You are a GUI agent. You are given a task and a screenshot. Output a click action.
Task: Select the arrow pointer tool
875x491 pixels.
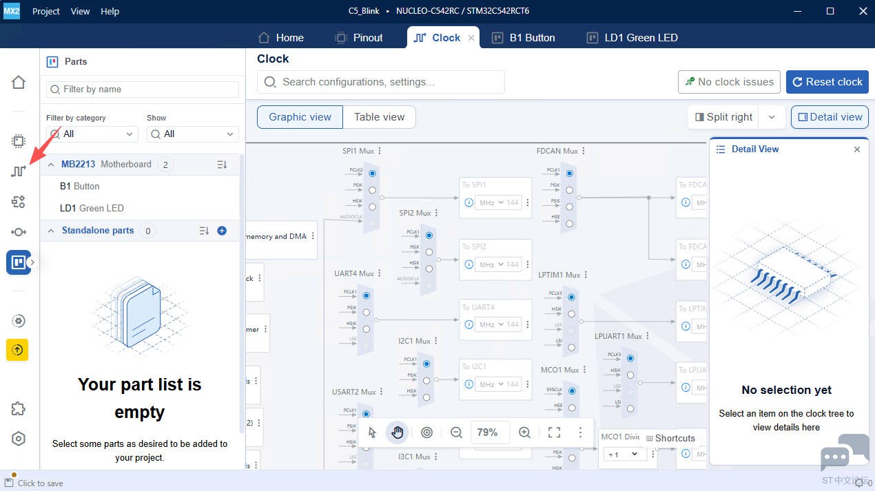click(x=372, y=432)
